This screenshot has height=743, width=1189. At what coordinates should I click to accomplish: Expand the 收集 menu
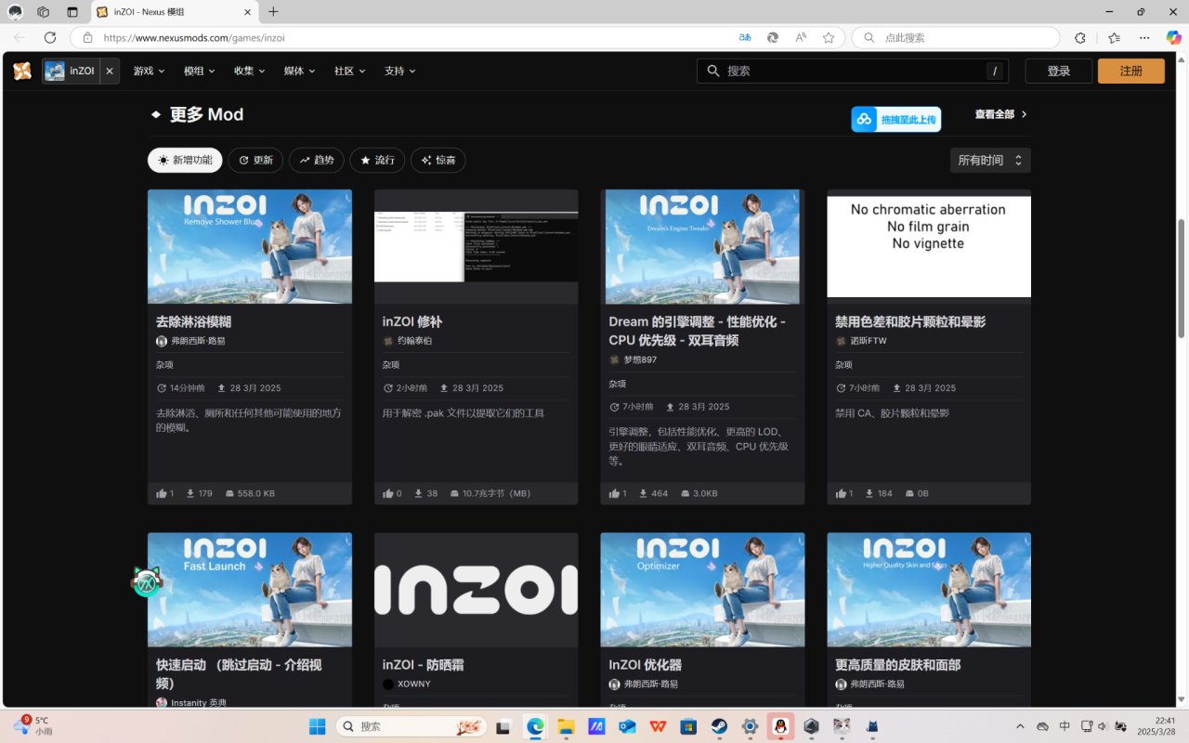(x=249, y=71)
